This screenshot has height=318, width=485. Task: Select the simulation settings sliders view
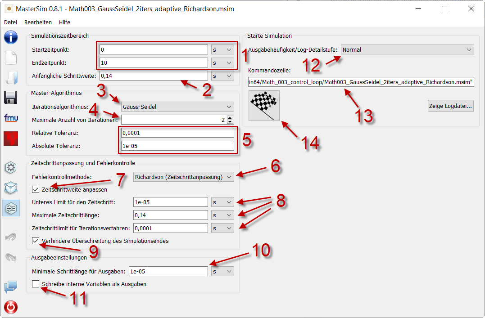click(11, 208)
